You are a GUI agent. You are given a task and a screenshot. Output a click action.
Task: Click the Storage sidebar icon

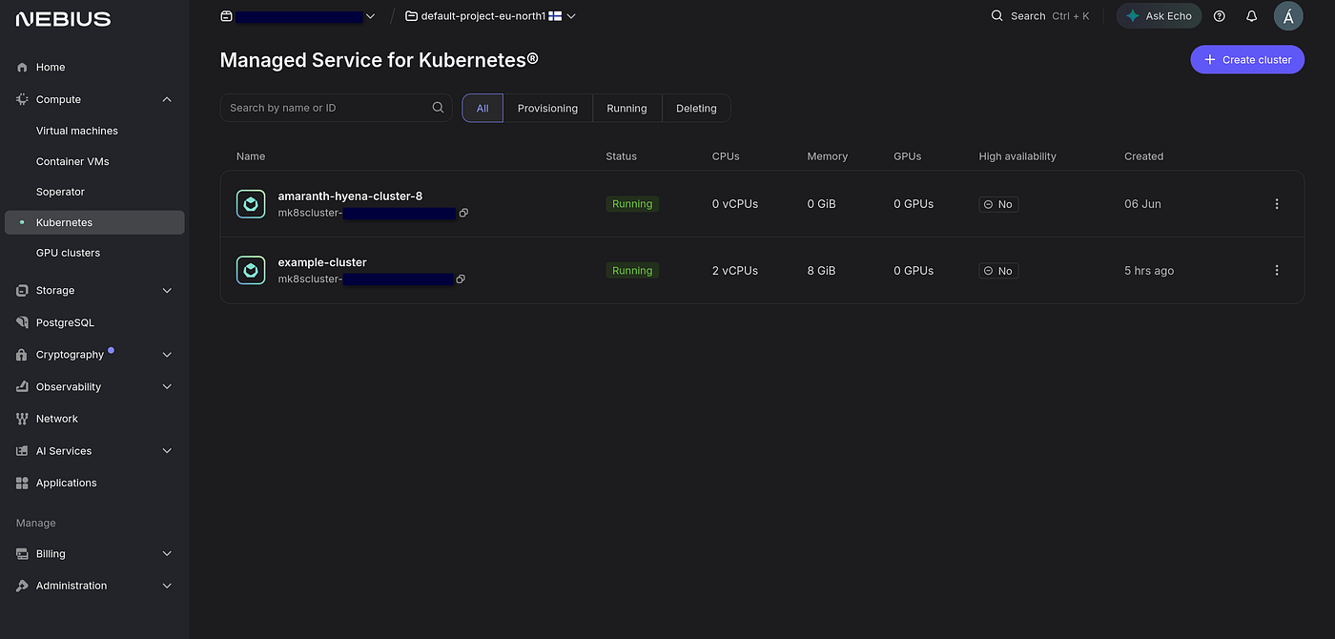[x=22, y=290]
